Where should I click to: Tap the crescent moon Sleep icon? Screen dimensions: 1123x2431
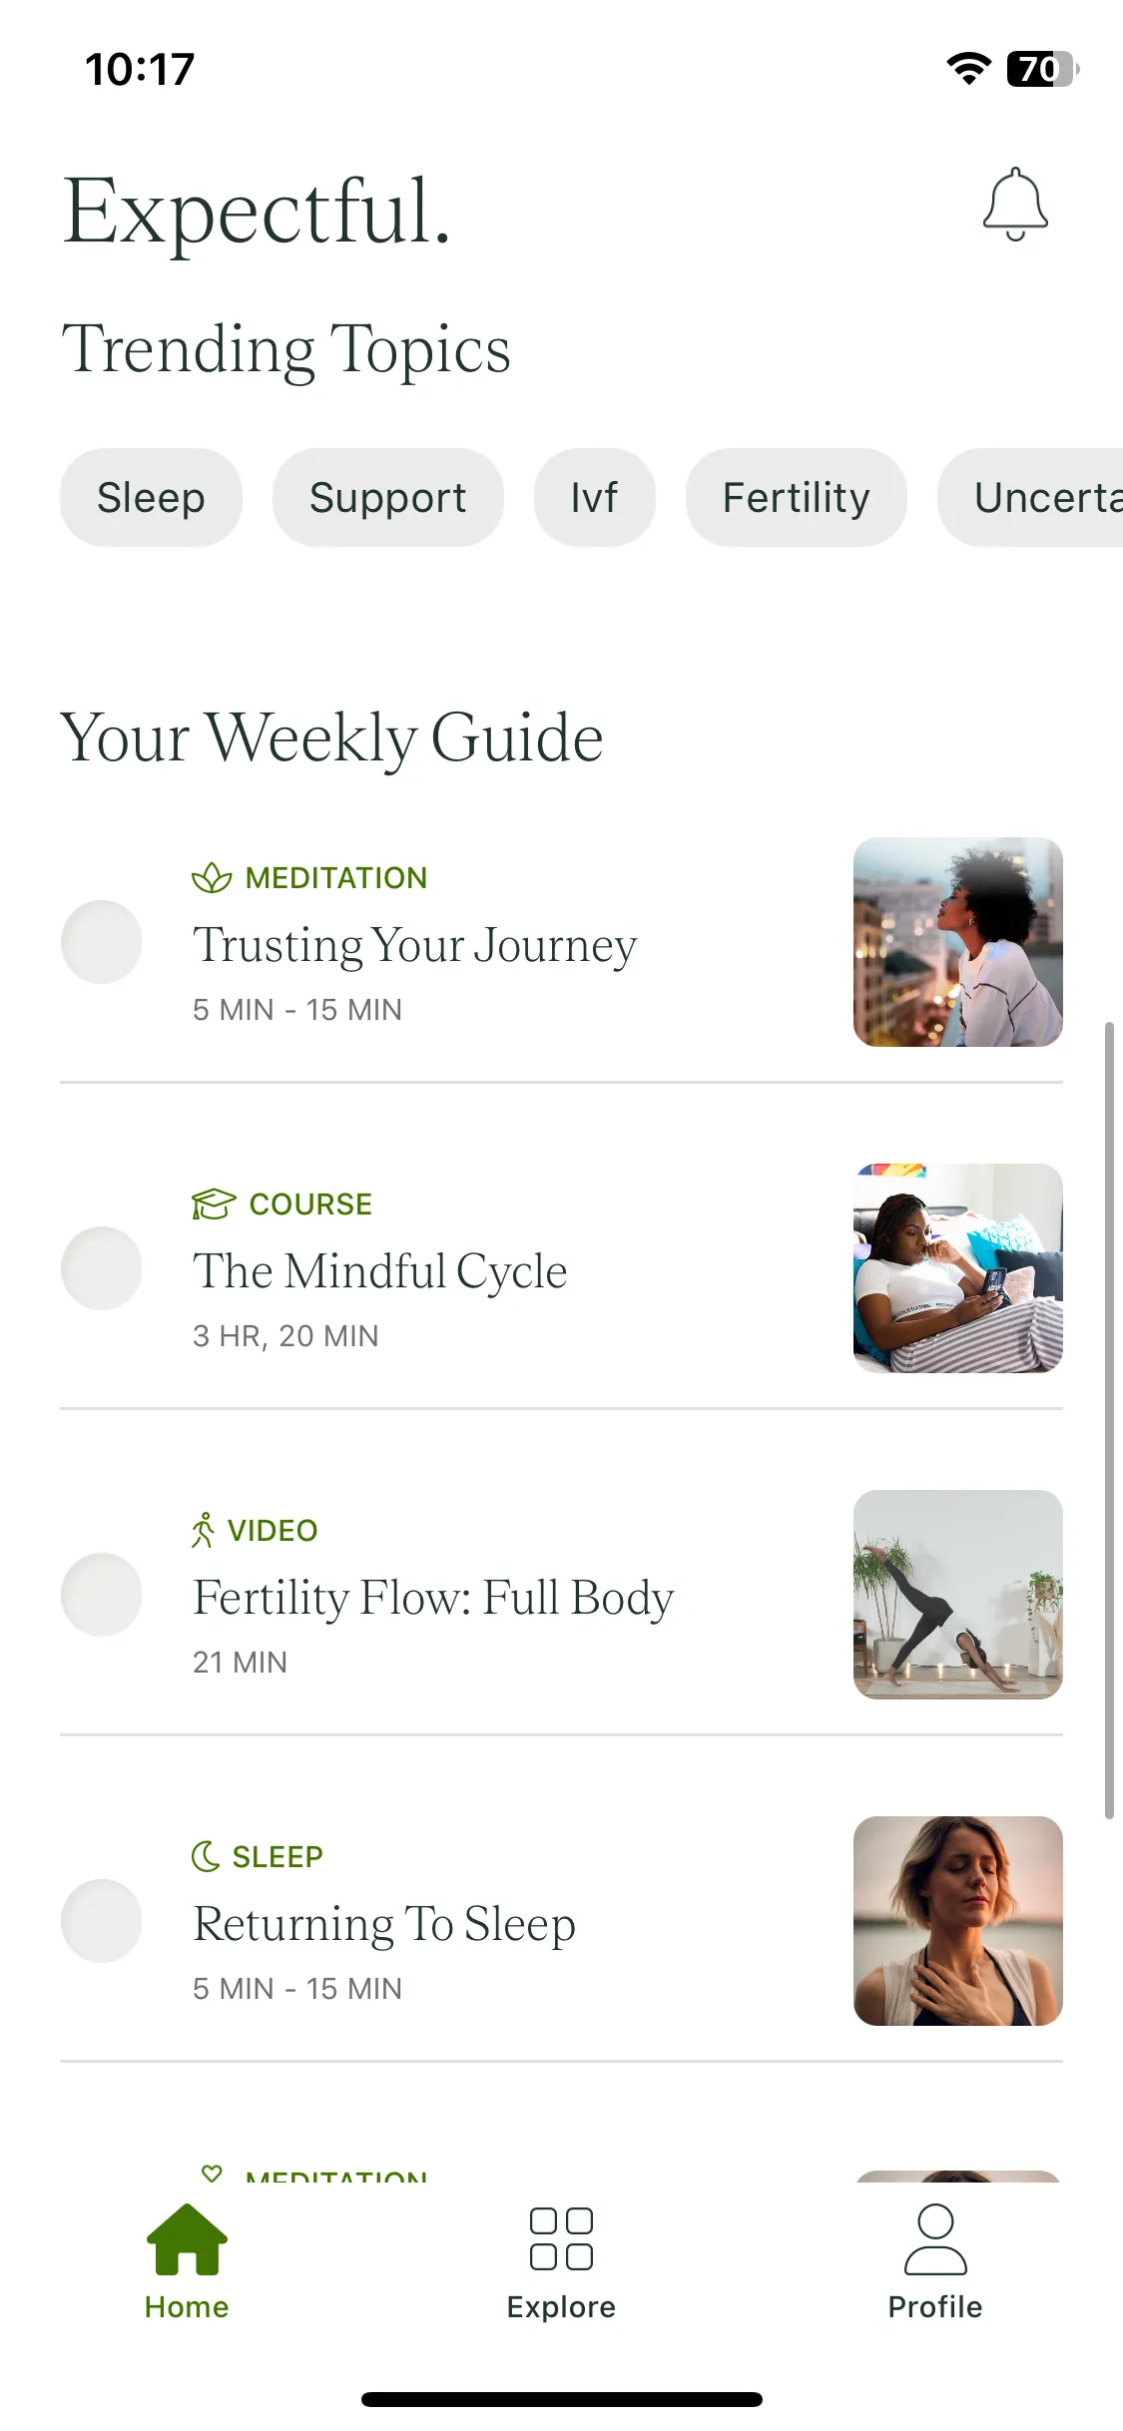205,1856
